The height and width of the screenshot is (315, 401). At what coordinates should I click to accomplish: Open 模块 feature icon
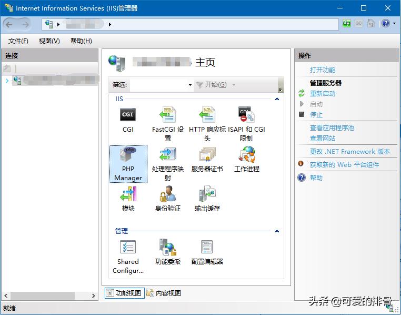click(128, 194)
